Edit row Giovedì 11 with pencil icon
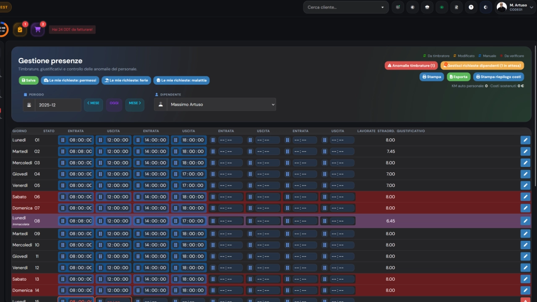The height and width of the screenshot is (302, 537). pyautogui.click(x=525, y=256)
